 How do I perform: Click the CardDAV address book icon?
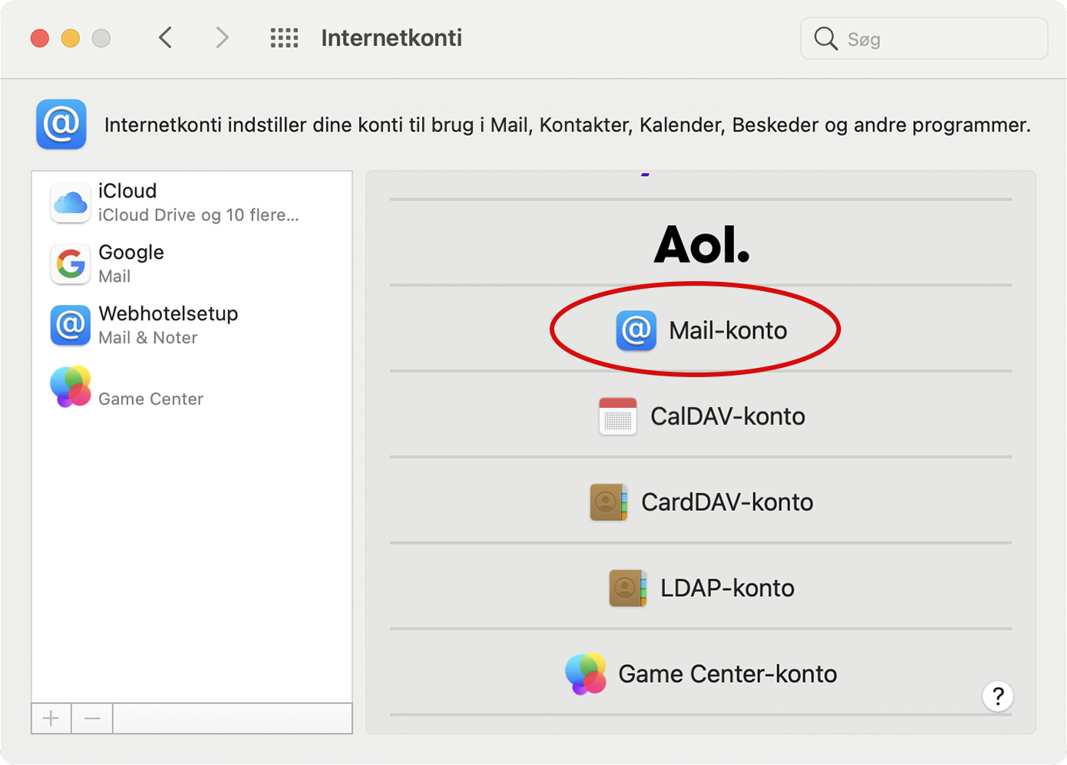[609, 502]
